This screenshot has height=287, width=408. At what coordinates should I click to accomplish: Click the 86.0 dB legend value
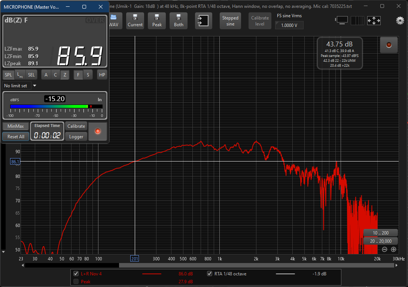(186, 274)
